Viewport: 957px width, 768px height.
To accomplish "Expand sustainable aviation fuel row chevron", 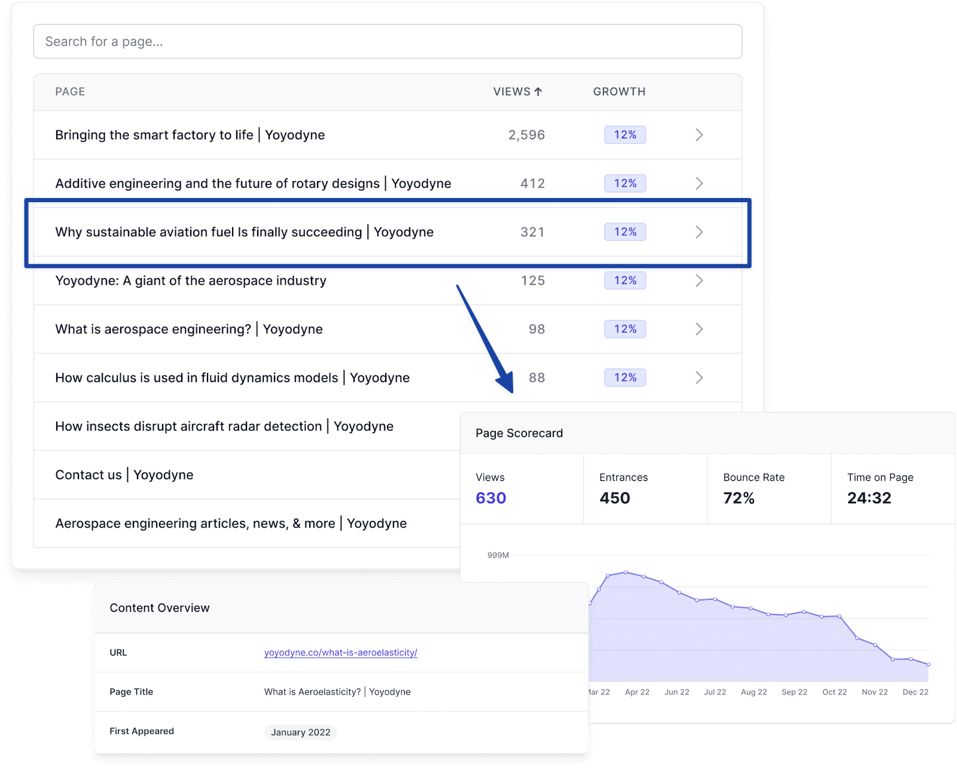I will [699, 232].
